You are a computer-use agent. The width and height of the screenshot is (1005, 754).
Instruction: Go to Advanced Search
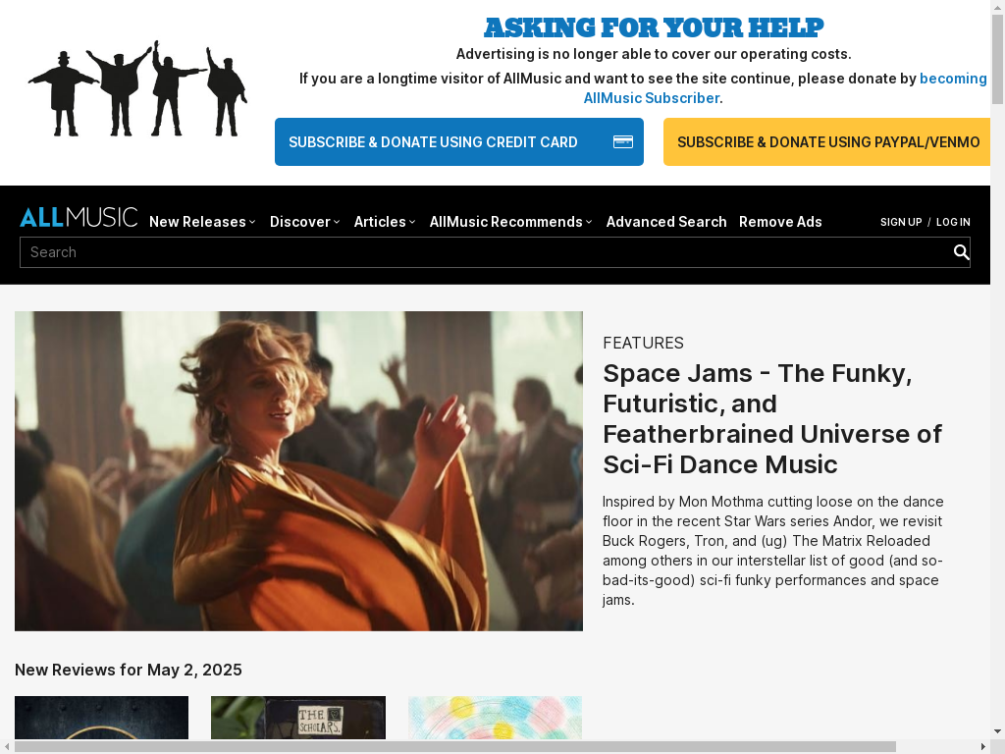click(666, 222)
